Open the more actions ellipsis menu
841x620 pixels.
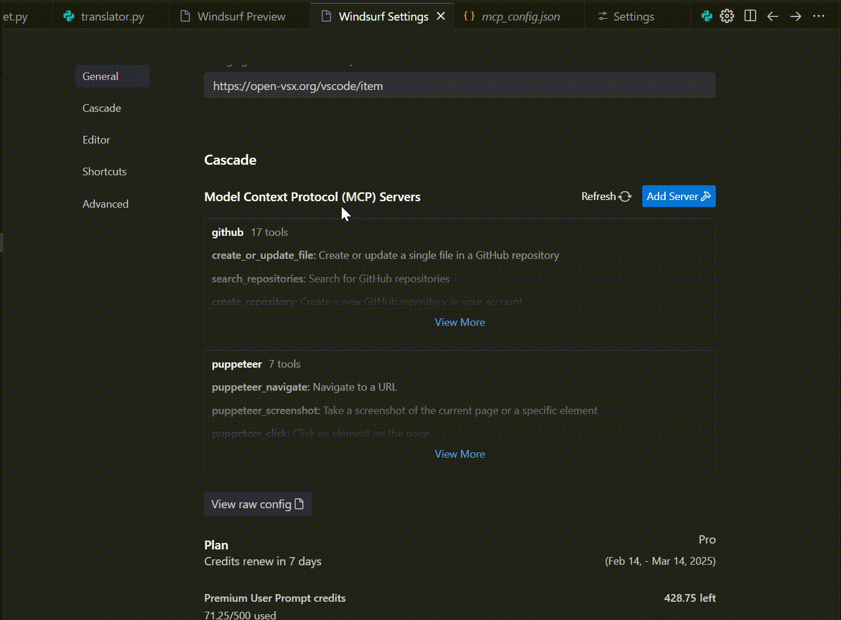pyautogui.click(x=819, y=16)
